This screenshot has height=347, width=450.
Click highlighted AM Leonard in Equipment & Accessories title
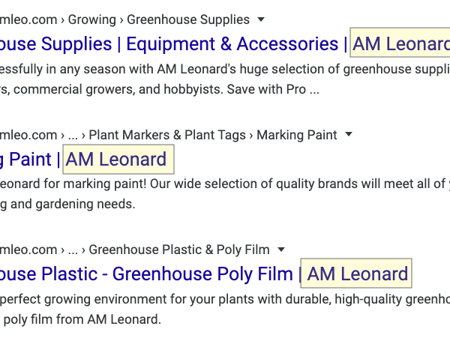[400, 44]
